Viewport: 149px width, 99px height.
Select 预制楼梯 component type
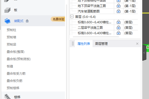point(13,88)
